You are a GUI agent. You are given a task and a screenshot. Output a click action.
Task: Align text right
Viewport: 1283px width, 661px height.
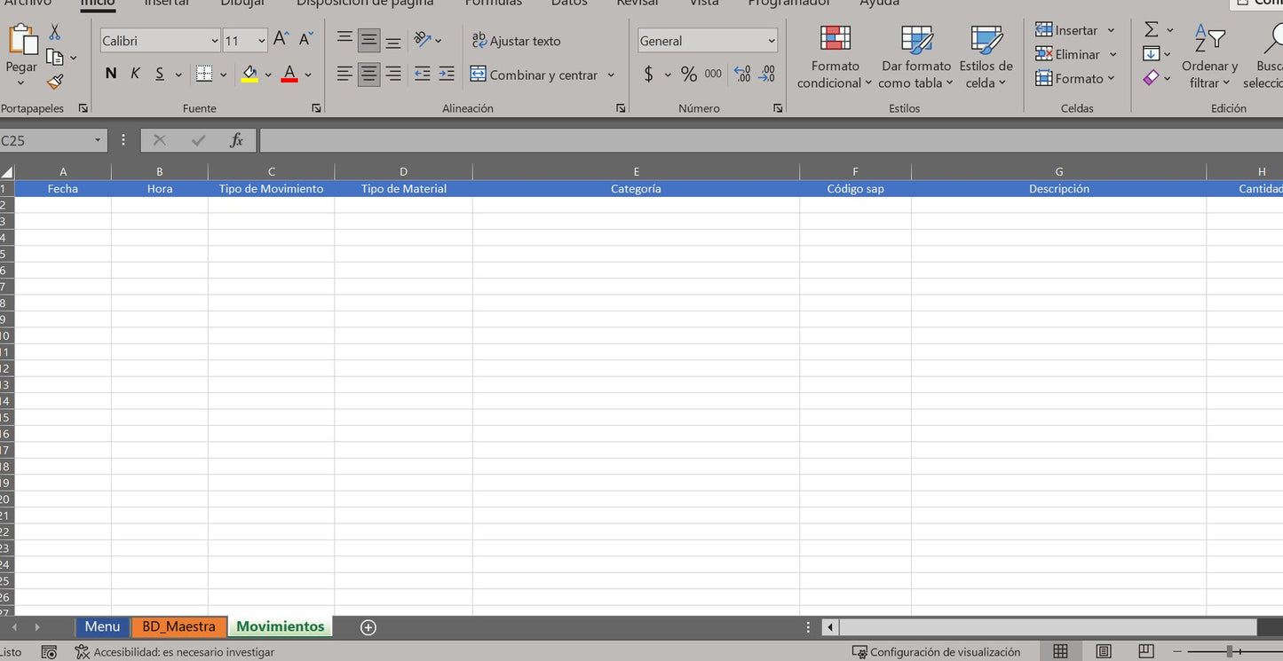393,75
